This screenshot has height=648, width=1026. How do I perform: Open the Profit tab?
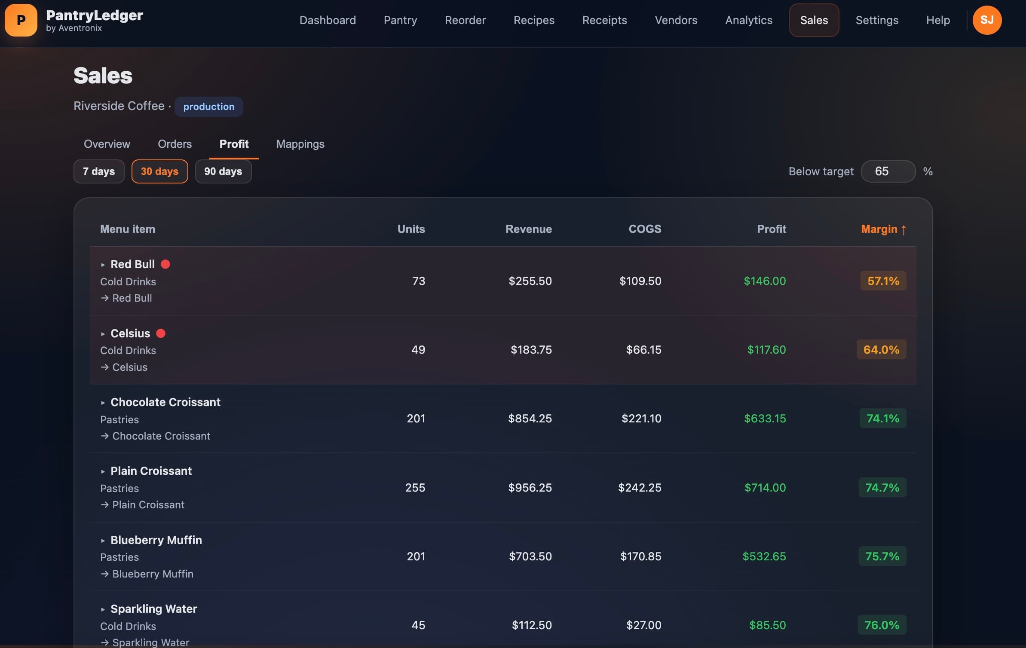234,144
